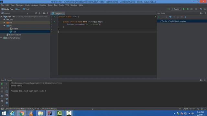
Task: Open Internet Explorer from the taskbar
Action: pos(12,113)
